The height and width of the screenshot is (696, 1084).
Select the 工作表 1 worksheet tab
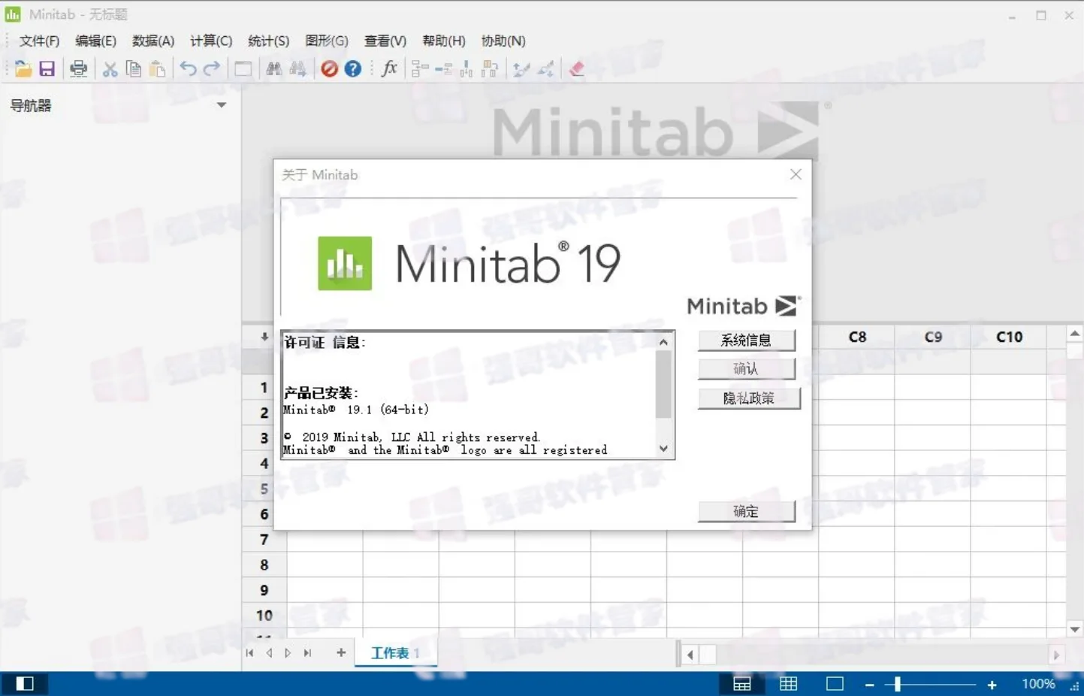point(395,653)
